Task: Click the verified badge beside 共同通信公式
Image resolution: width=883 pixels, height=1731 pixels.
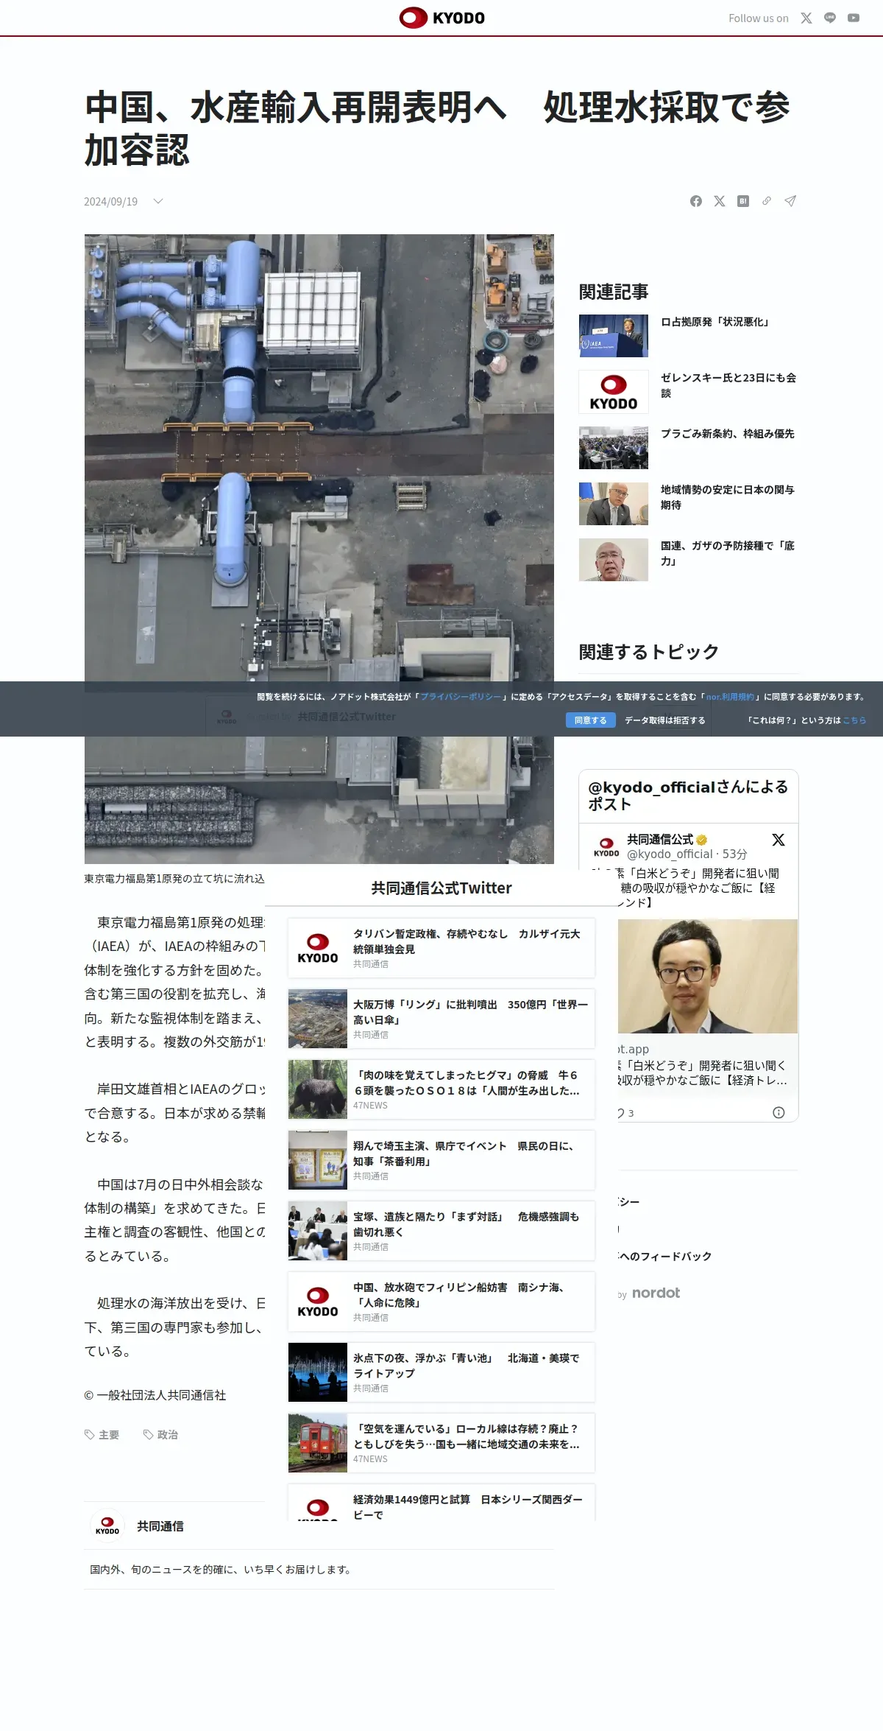Action: tap(702, 840)
